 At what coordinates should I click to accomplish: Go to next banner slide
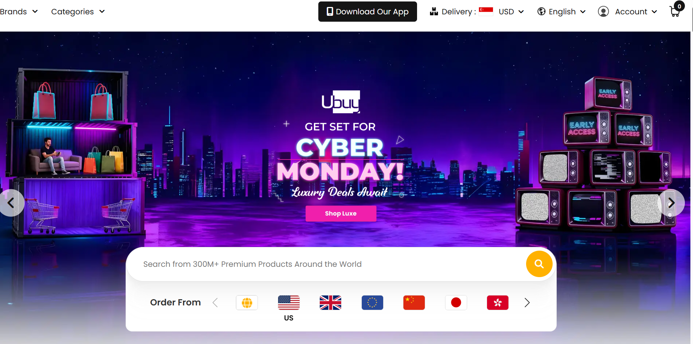coord(671,203)
